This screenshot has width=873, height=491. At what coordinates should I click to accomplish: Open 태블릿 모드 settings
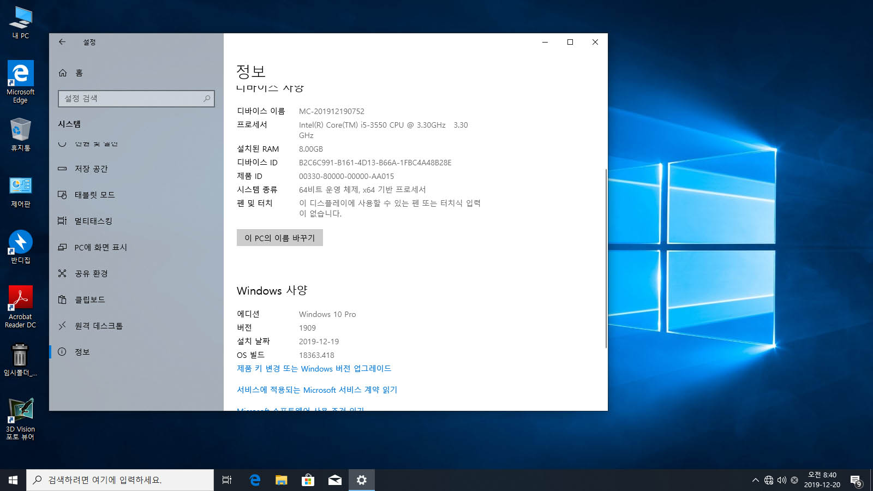(136, 195)
